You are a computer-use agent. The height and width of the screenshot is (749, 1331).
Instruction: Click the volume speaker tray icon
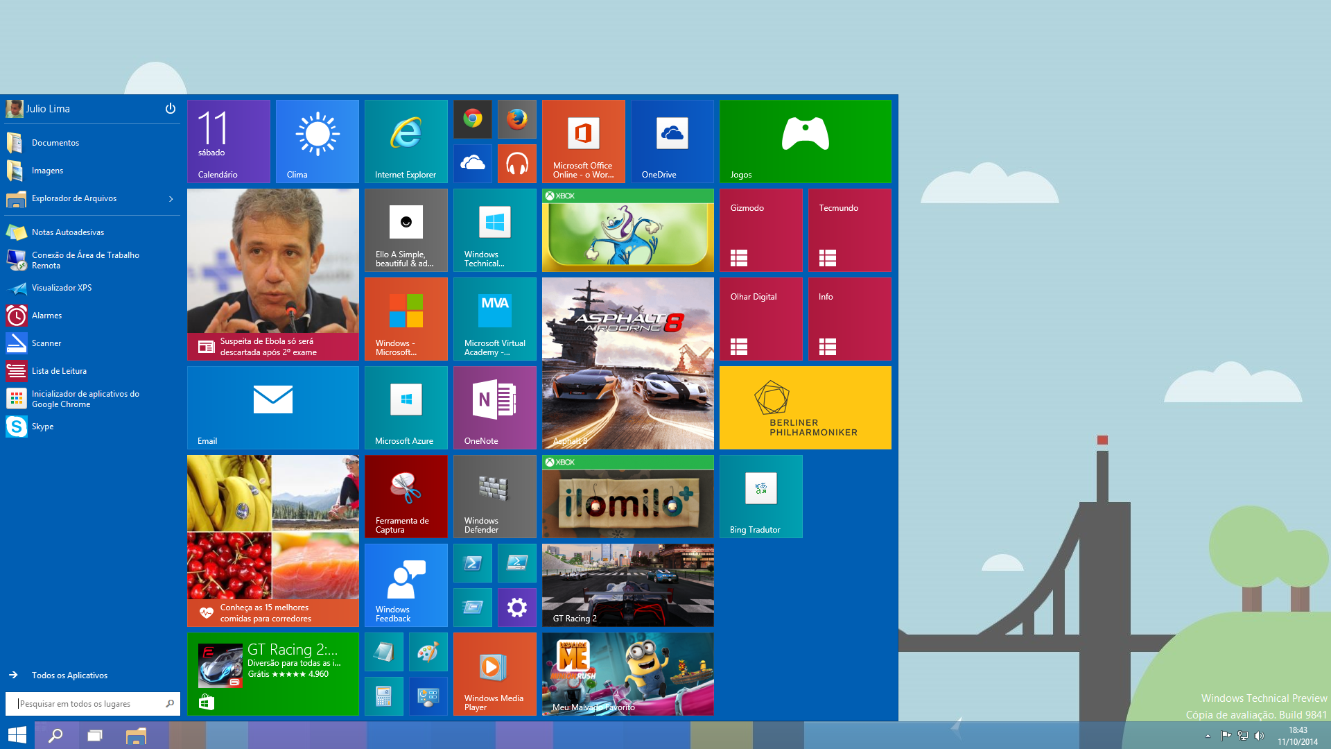point(1259,736)
